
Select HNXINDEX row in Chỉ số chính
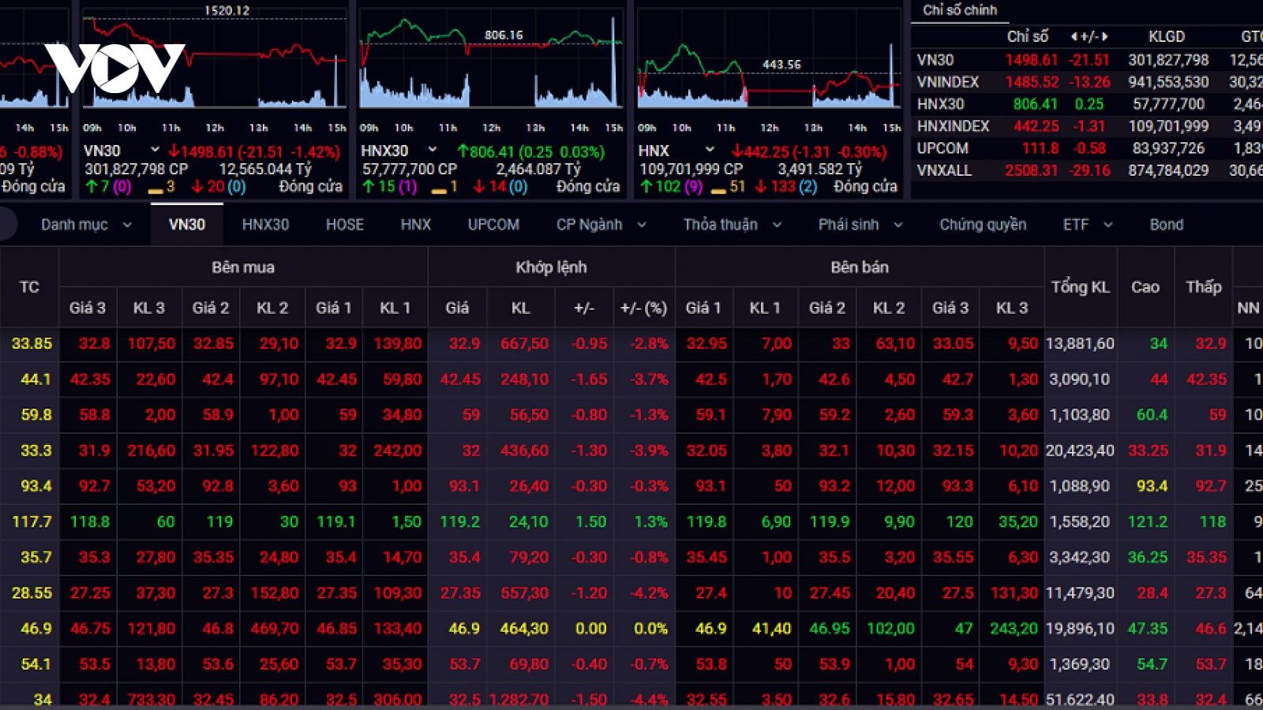(x=1087, y=126)
